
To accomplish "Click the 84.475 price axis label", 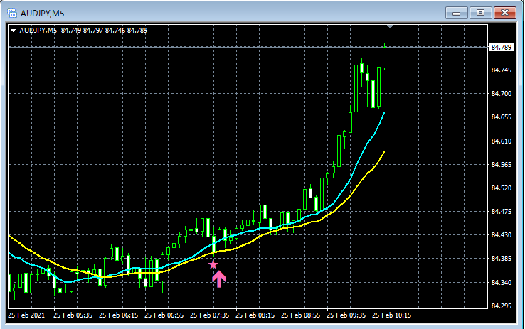I will 502,211.
